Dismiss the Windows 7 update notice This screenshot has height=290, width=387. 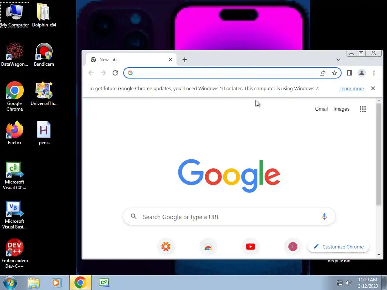coord(373,88)
